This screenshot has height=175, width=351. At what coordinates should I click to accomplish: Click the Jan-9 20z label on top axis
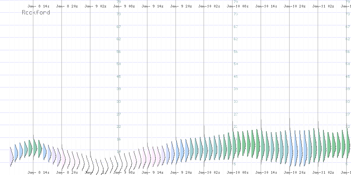click(x=180, y=7)
